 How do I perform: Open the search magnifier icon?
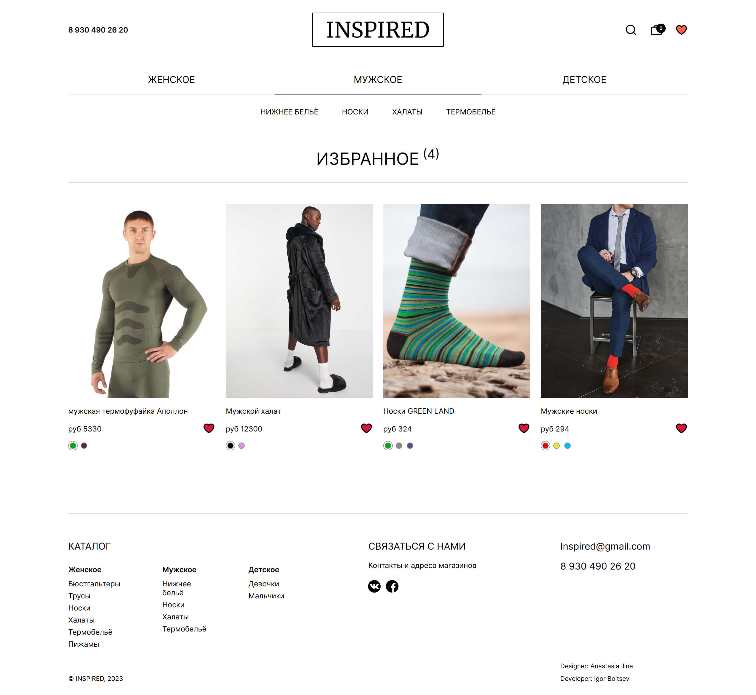point(631,30)
